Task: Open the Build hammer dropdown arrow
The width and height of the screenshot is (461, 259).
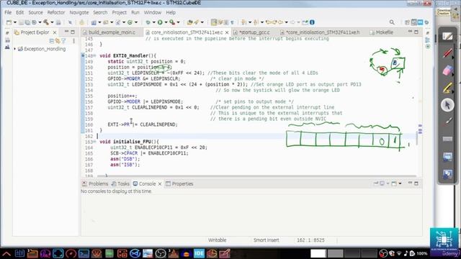Action: 52,22
